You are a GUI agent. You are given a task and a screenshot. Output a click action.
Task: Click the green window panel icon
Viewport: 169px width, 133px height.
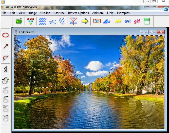tap(147, 21)
